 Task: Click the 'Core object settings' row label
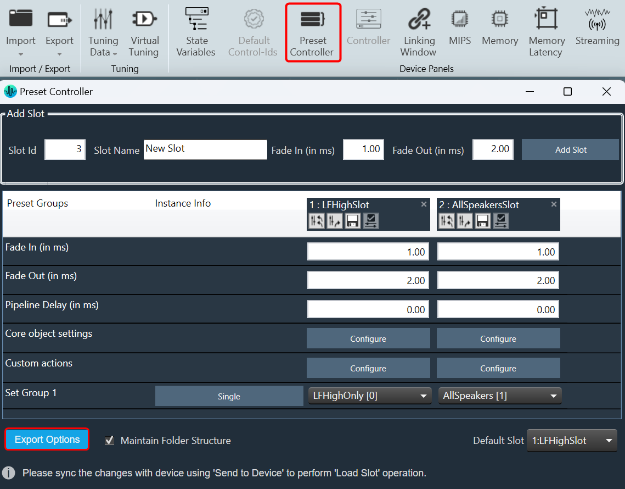pos(49,334)
